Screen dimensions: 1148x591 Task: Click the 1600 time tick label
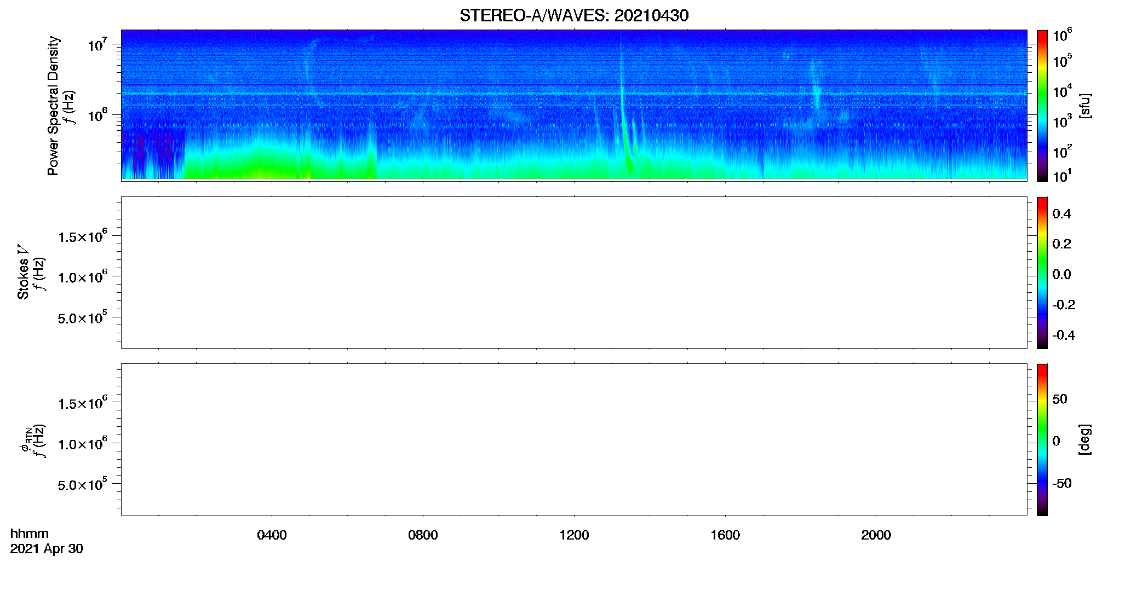click(725, 535)
